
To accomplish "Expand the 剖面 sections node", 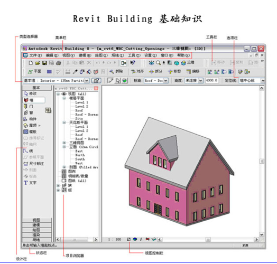I will (64, 167).
